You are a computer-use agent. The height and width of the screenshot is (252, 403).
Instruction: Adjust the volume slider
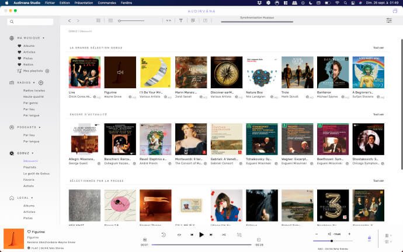pyautogui.click(x=332, y=241)
